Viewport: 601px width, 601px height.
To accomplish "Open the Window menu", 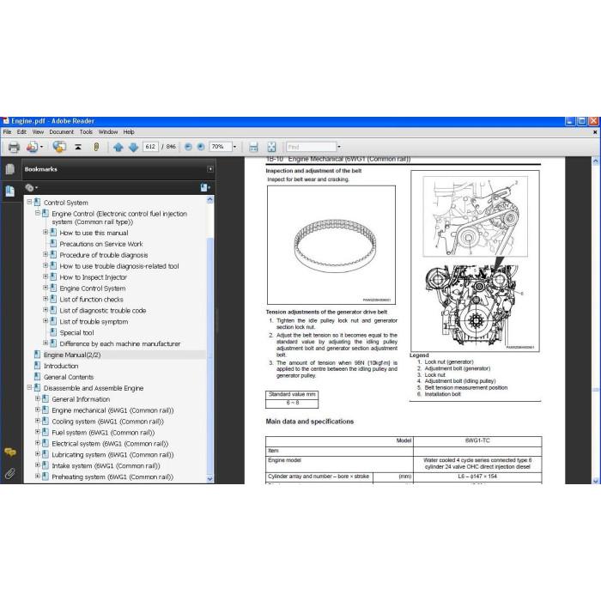I will (x=108, y=132).
